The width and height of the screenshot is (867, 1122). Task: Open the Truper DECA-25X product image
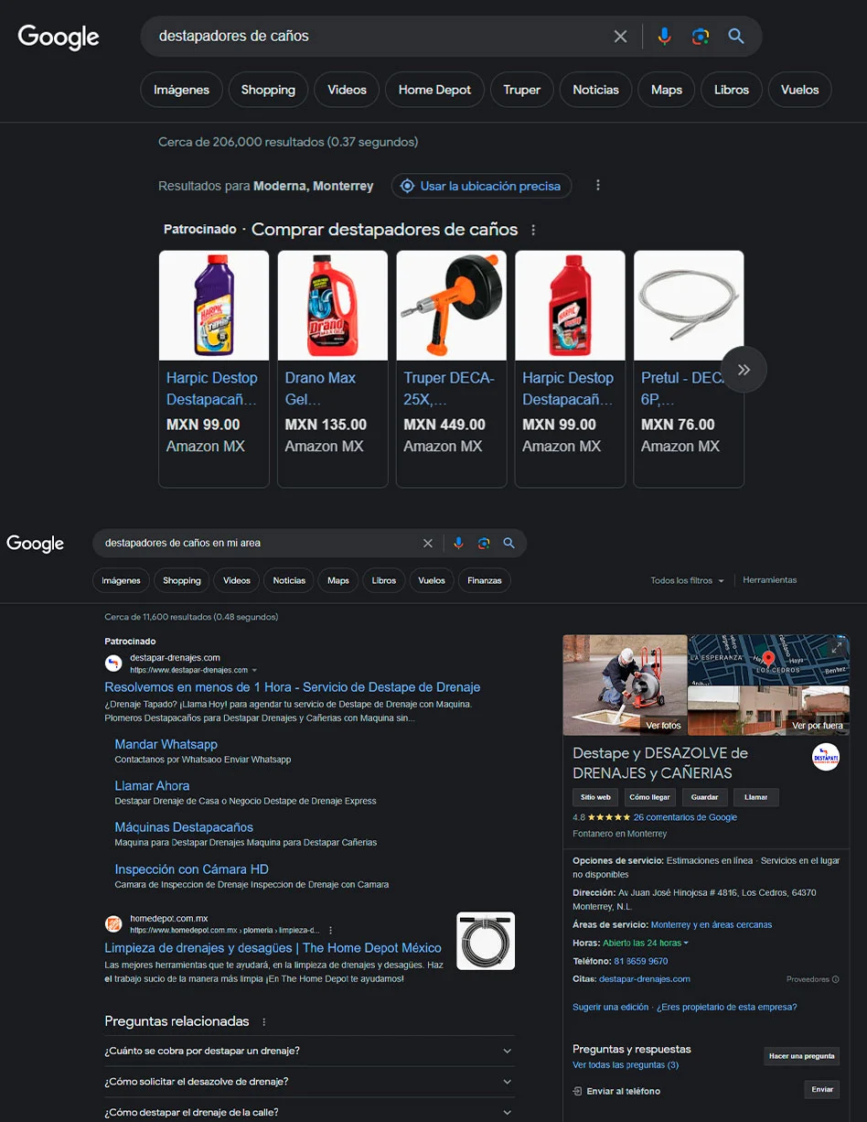coord(451,306)
